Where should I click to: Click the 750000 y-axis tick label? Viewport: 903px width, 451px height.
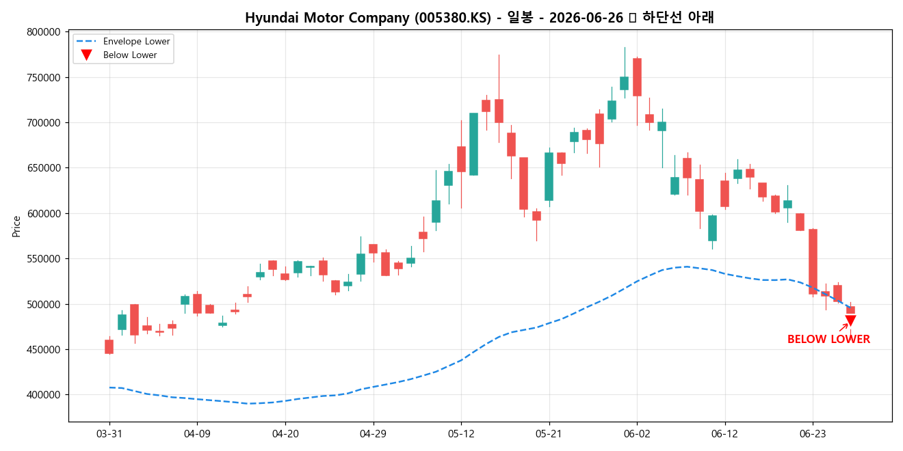[x=44, y=77]
